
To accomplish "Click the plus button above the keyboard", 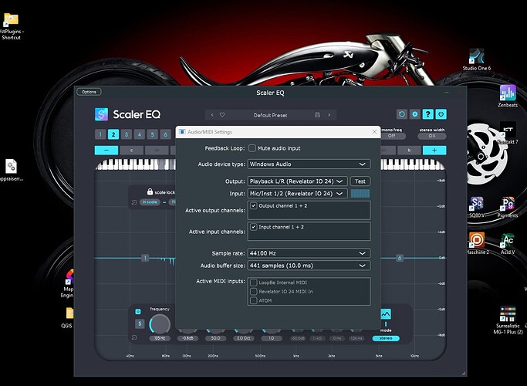I will [434, 151].
